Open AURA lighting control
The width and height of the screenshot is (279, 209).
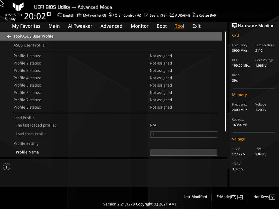pyautogui.click(x=180, y=15)
